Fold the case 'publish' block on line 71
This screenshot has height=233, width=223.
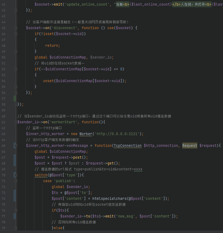(16, 181)
